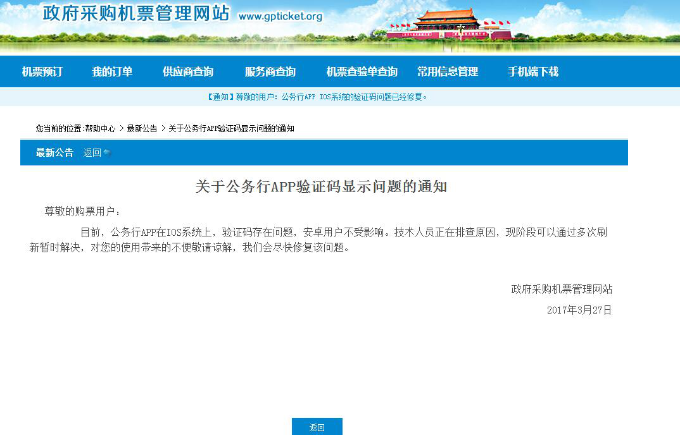
Task: Select 供应商查询 in the navigation bar
Action: click(186, 71)
